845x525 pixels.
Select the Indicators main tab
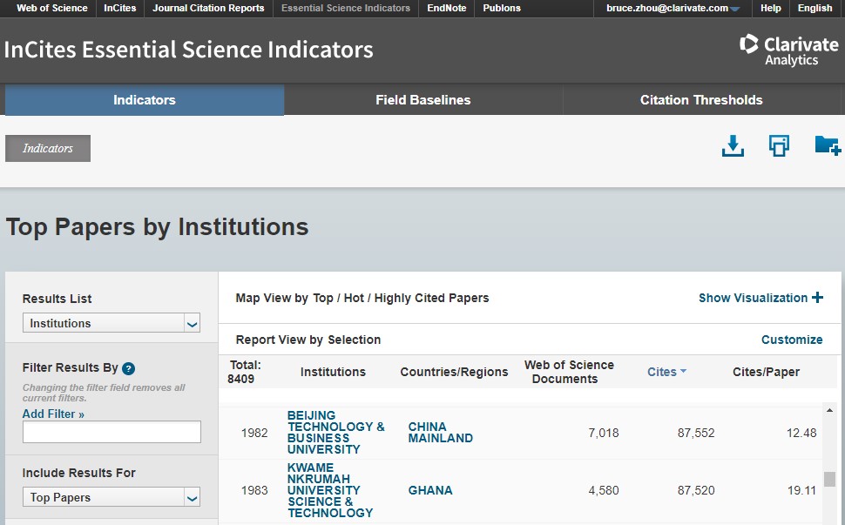(x=145, y=100)
